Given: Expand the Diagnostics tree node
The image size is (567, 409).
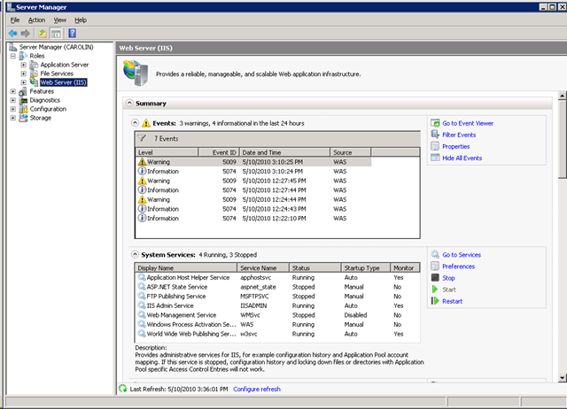Looking at the screenshot, I should click(x=13, y=100).
